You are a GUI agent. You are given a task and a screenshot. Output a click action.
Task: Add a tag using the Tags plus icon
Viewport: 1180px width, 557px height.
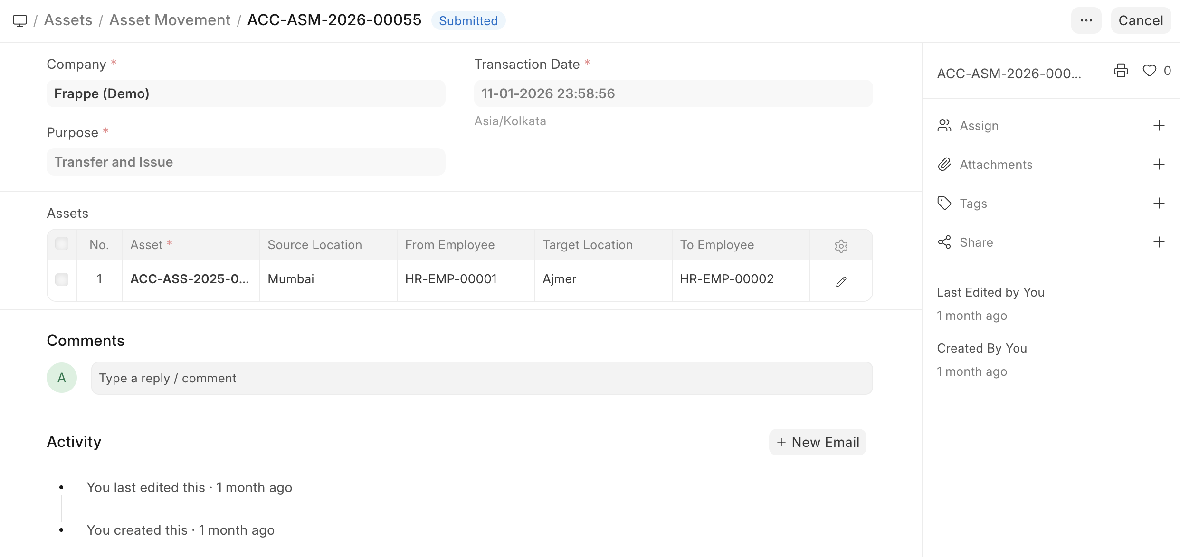point(1159,204)
